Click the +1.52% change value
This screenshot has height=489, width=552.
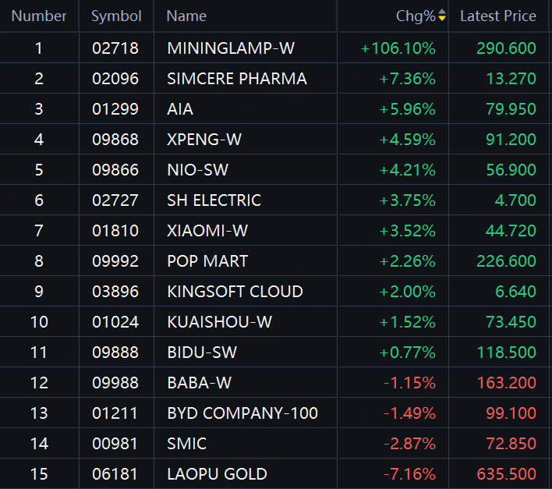pos(407,322)
